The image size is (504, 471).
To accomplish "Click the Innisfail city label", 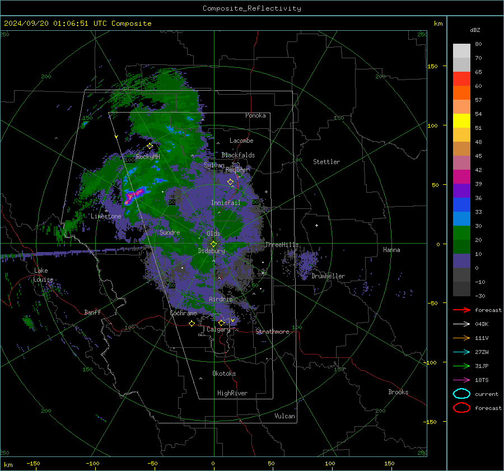I will click(226, 203).
